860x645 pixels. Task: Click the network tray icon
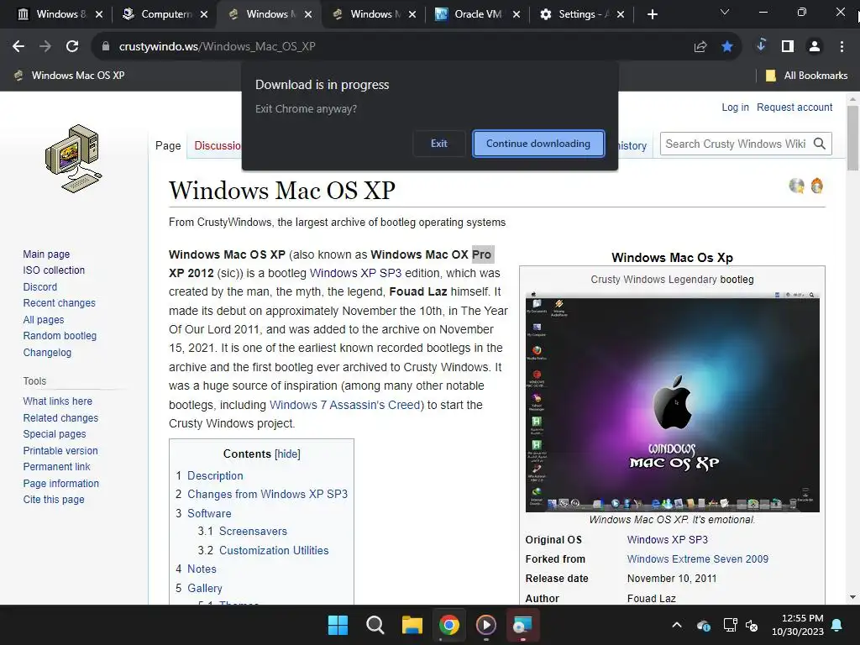[730, 625]
